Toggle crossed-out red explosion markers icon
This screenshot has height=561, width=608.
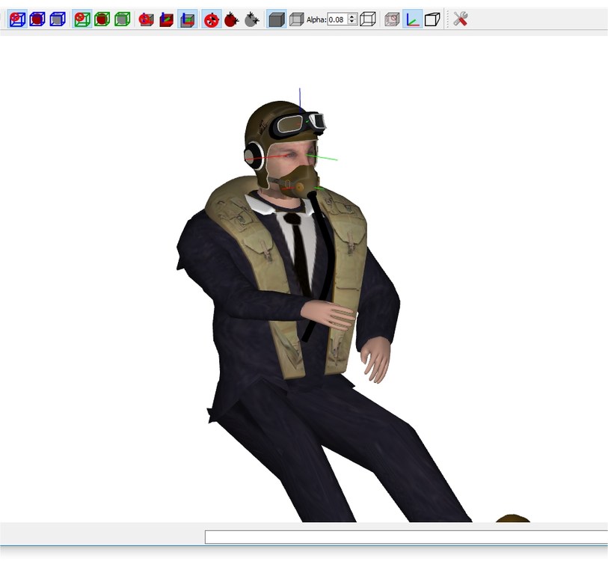212,19
